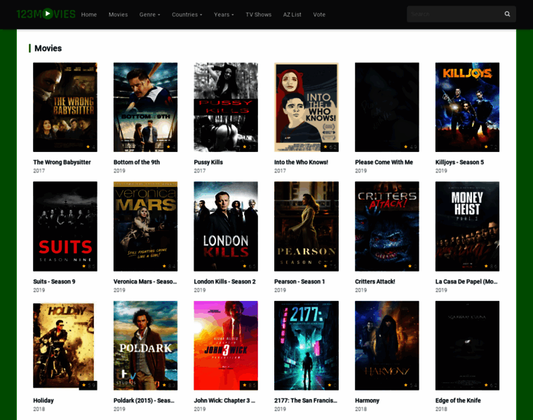Screen dimensions: 533x420
Task: Open Bottom of the 9th poster
Action: (x=145, y=107)
